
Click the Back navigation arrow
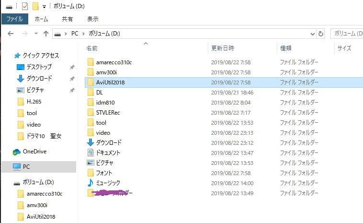[x=11, y=34]
